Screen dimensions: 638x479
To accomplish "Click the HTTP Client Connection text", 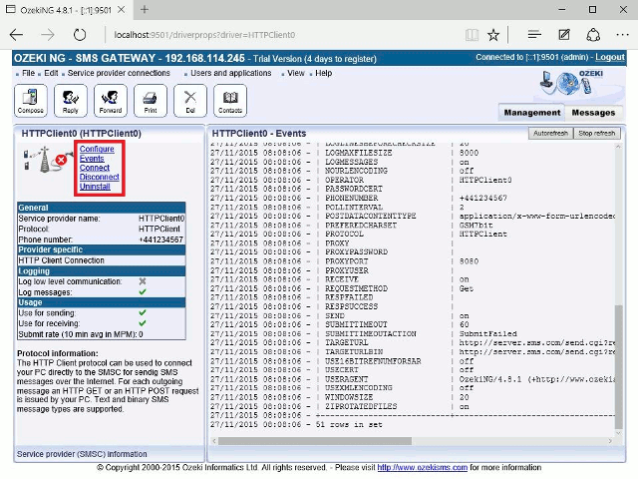I will pyautogui.click(x=62, y=260).
